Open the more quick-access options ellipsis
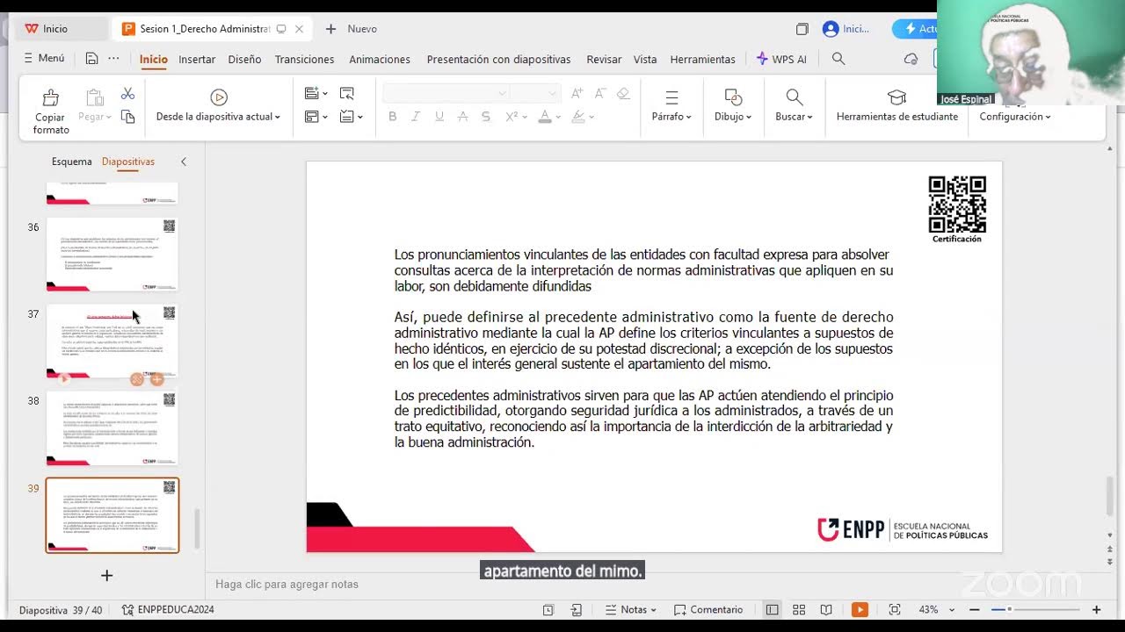The height and width of the screenshot is (632, 1125). (x=113, y=59)
